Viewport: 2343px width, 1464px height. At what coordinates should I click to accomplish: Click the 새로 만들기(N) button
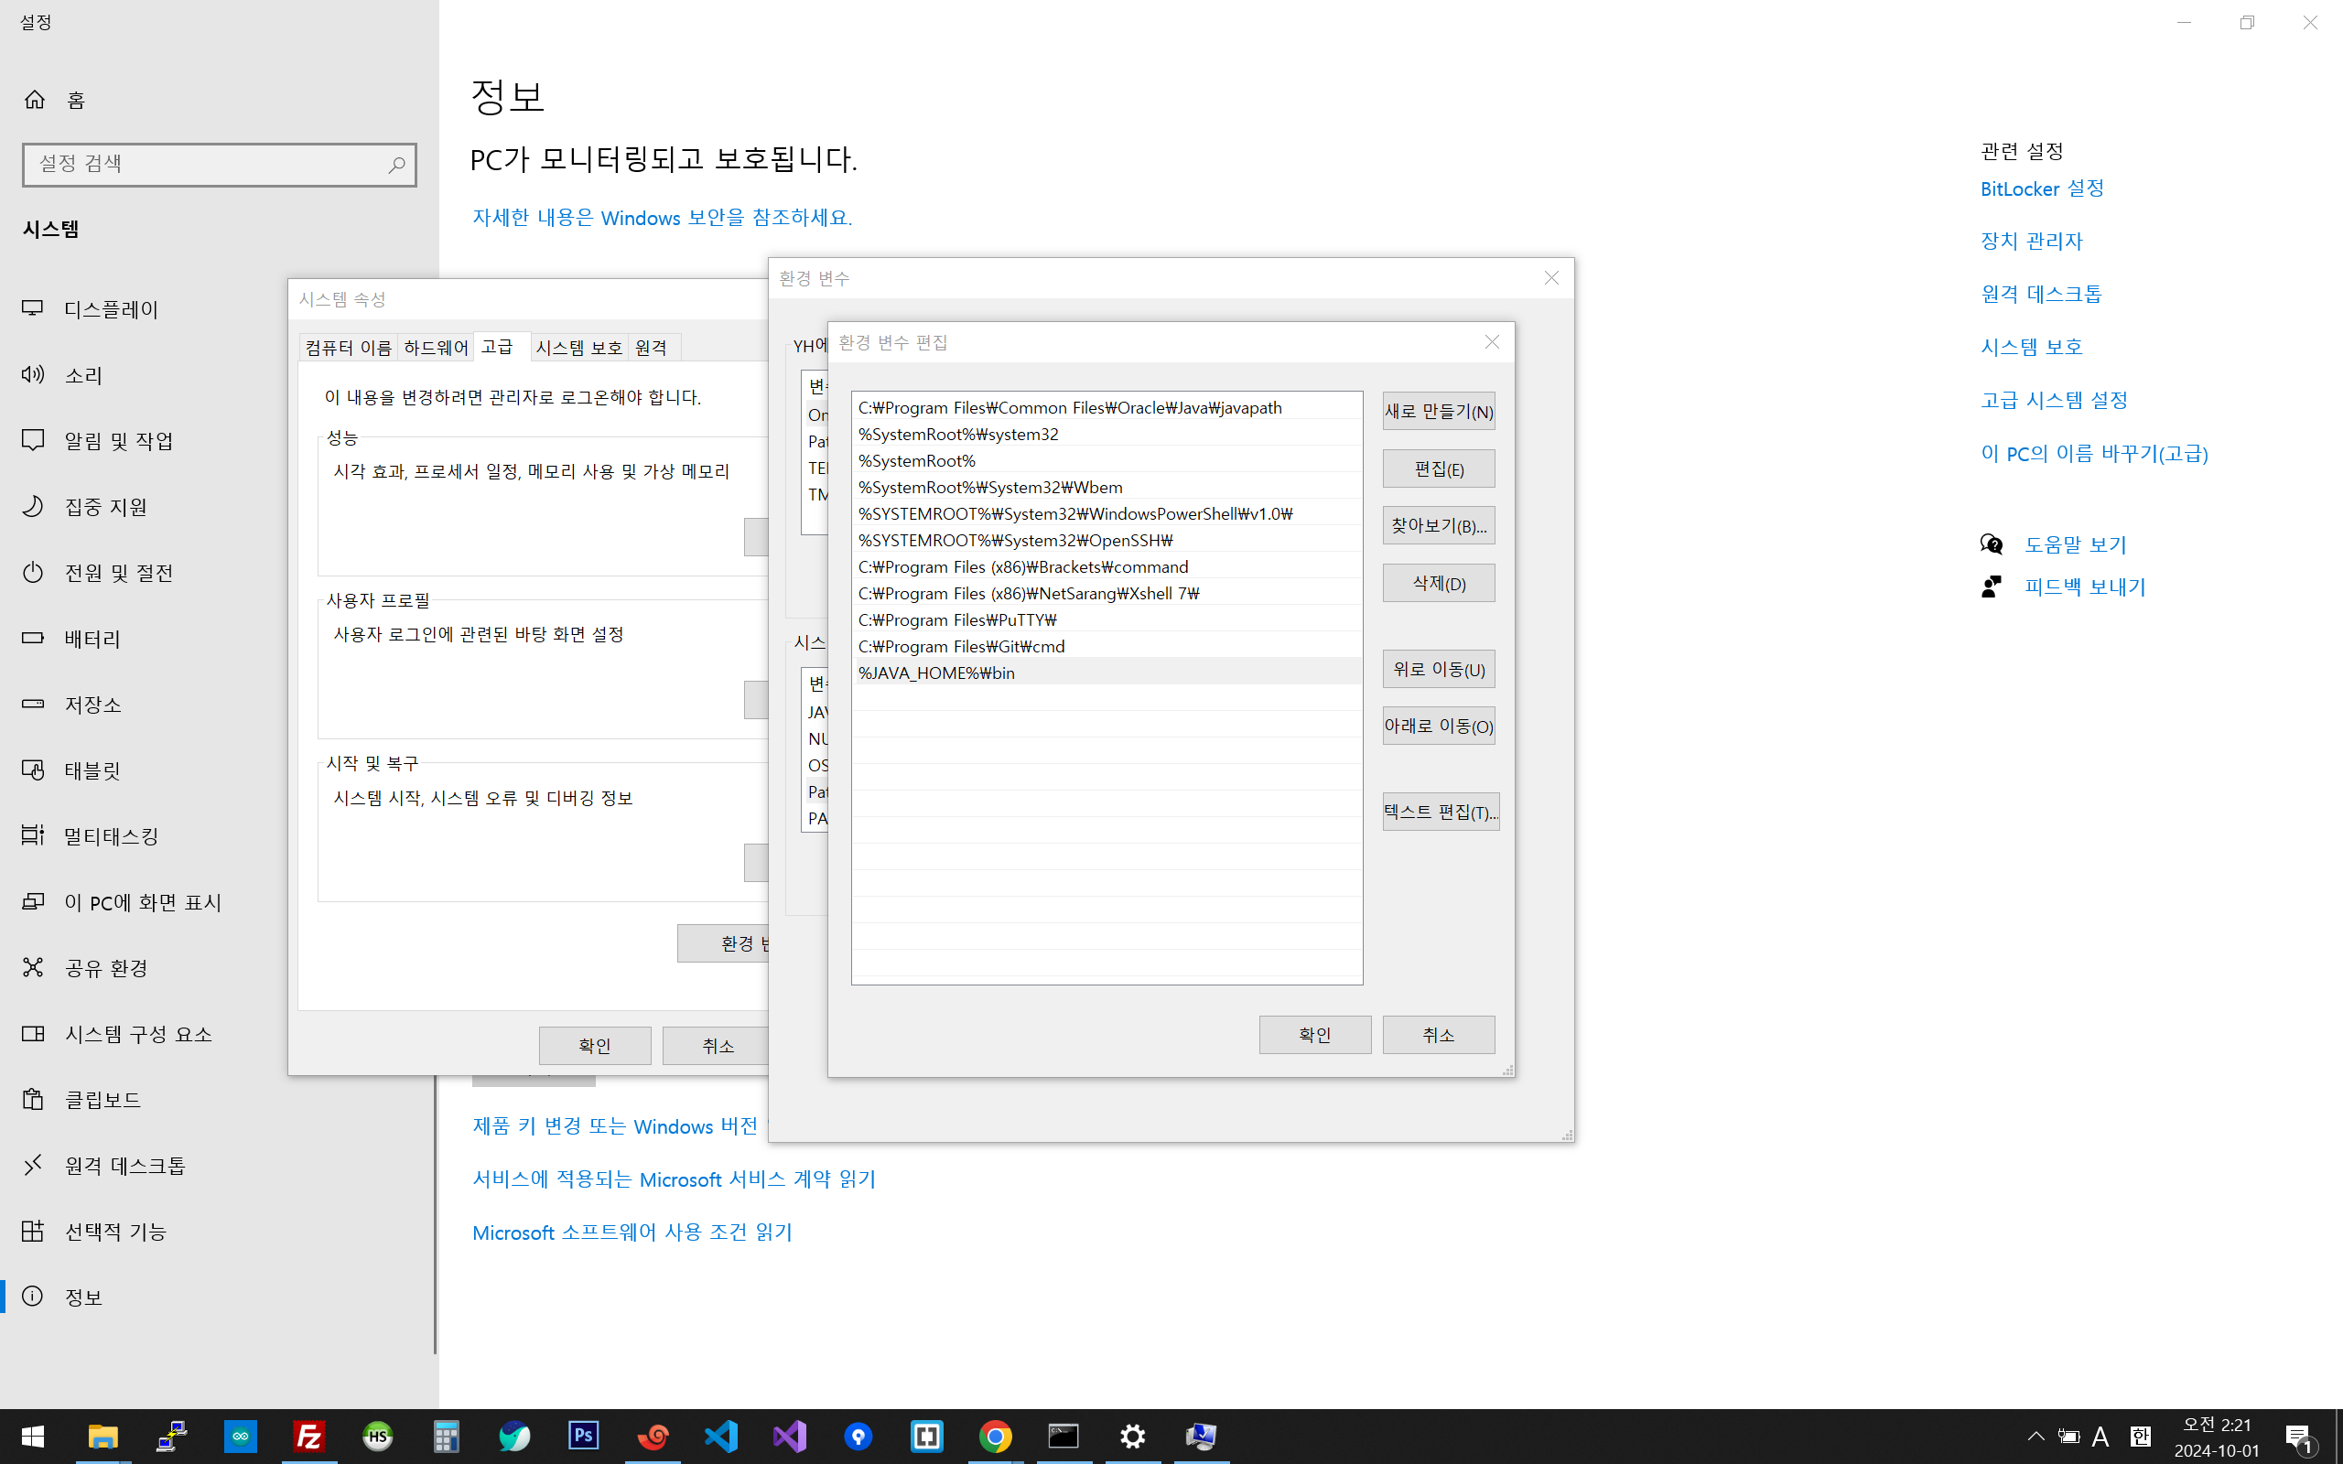1438,412
